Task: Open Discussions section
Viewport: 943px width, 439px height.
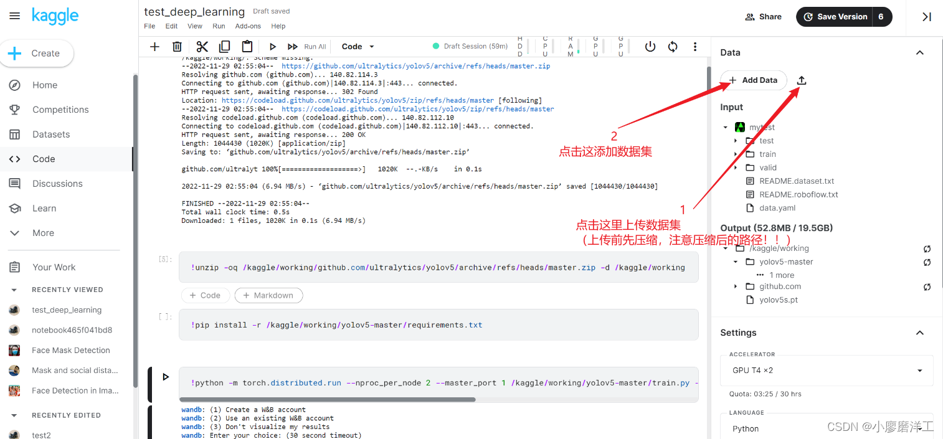Action: pos(57,184)
